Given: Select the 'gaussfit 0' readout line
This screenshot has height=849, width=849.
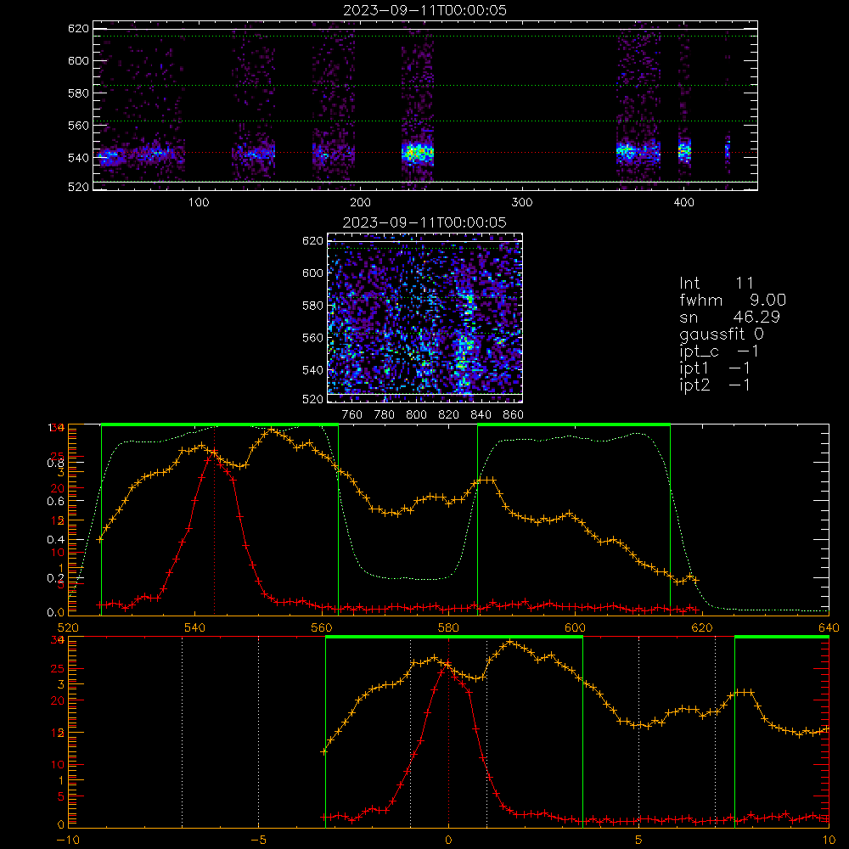Looking at the screenshot, I should tap(722, 334).
